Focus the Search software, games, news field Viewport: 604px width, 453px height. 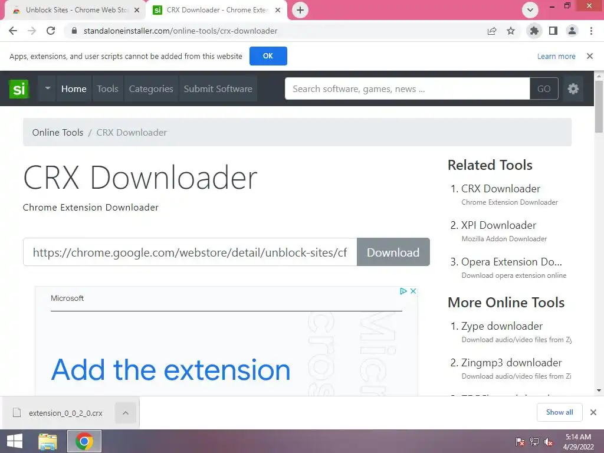[407, 88]
